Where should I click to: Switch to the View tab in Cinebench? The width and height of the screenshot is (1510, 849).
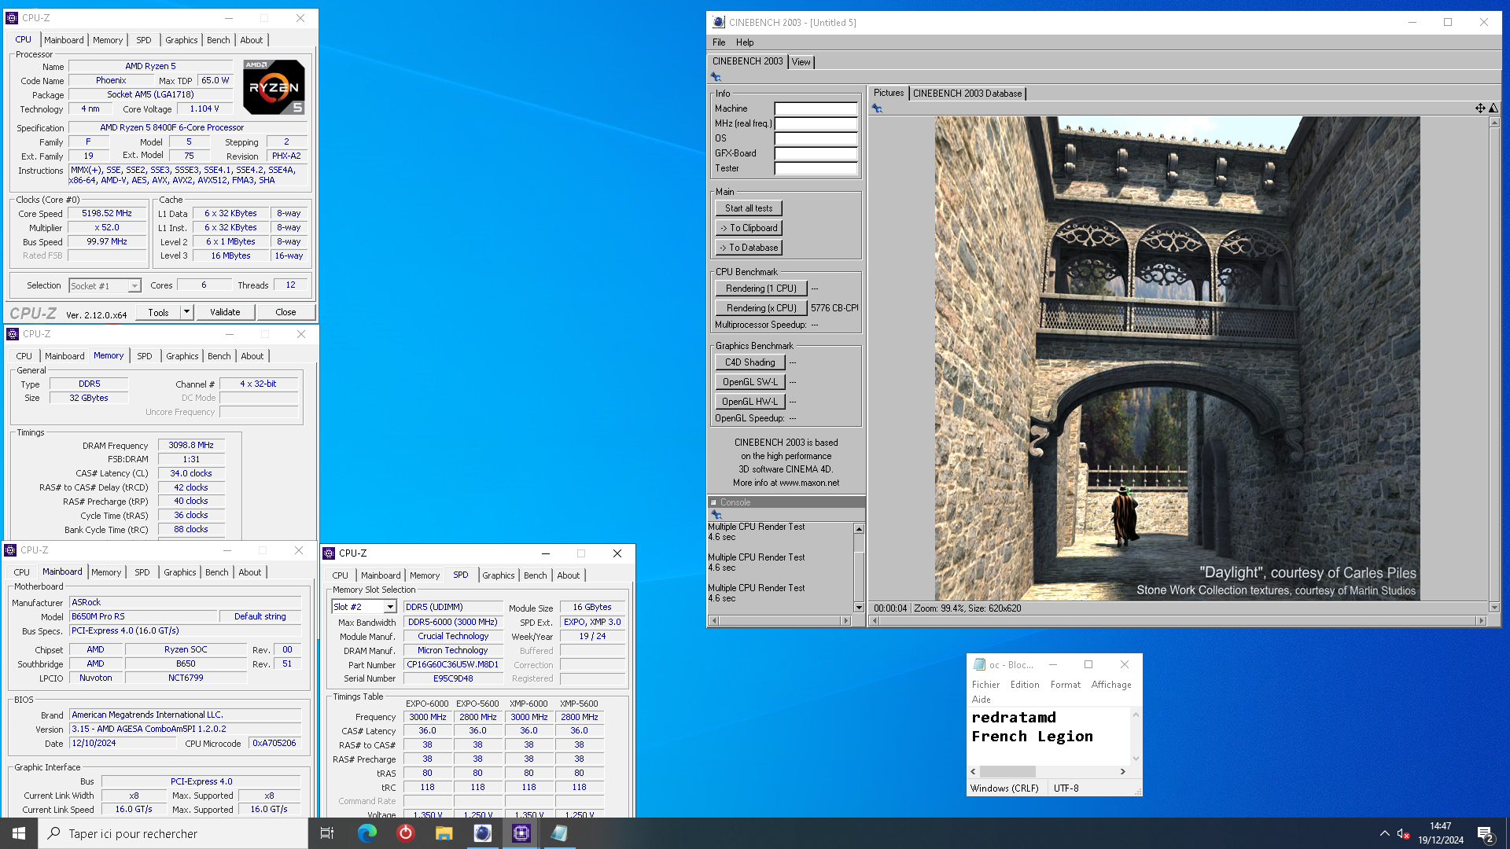point(801,62)
